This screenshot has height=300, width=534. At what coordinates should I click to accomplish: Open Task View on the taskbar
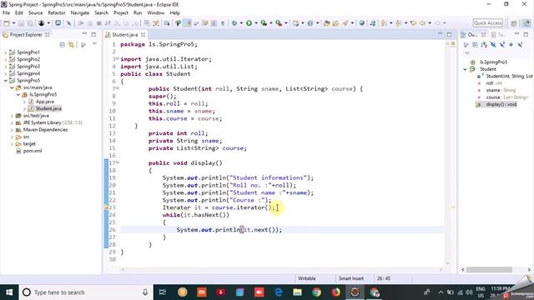click(163, 292)
